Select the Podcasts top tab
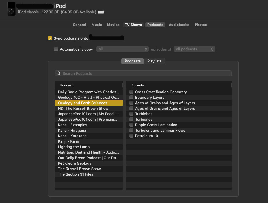The width and height of the screenshot is (268, 203). [x=155, y=25]
